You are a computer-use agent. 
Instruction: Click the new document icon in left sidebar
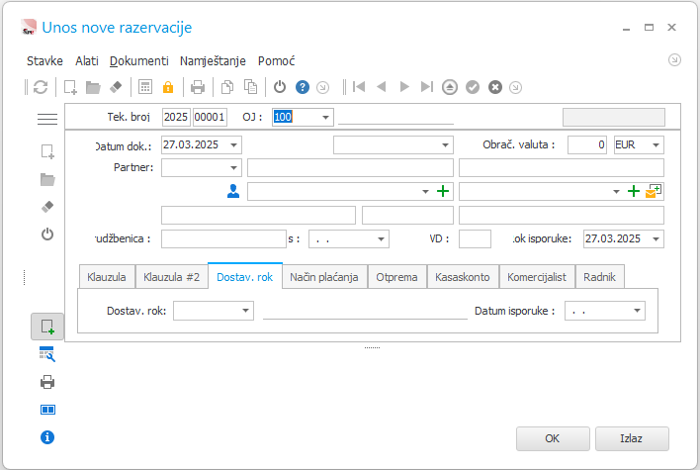click(x=47, y=152)
